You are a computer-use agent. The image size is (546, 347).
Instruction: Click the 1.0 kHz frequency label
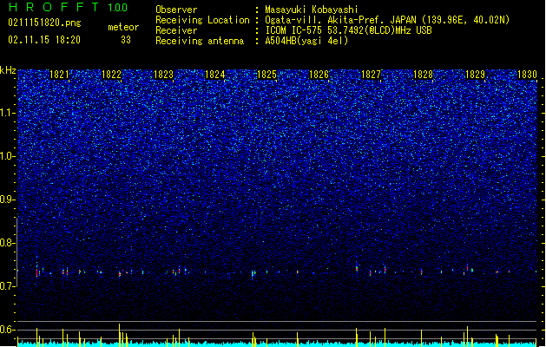[8, 157]
